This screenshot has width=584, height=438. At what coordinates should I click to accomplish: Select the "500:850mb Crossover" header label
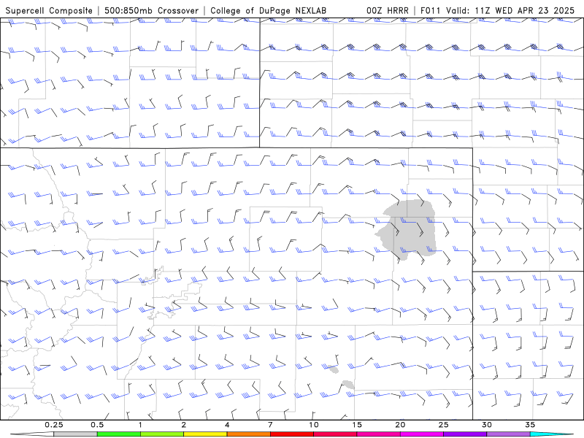pyautogui.click(x=151, y=10)
